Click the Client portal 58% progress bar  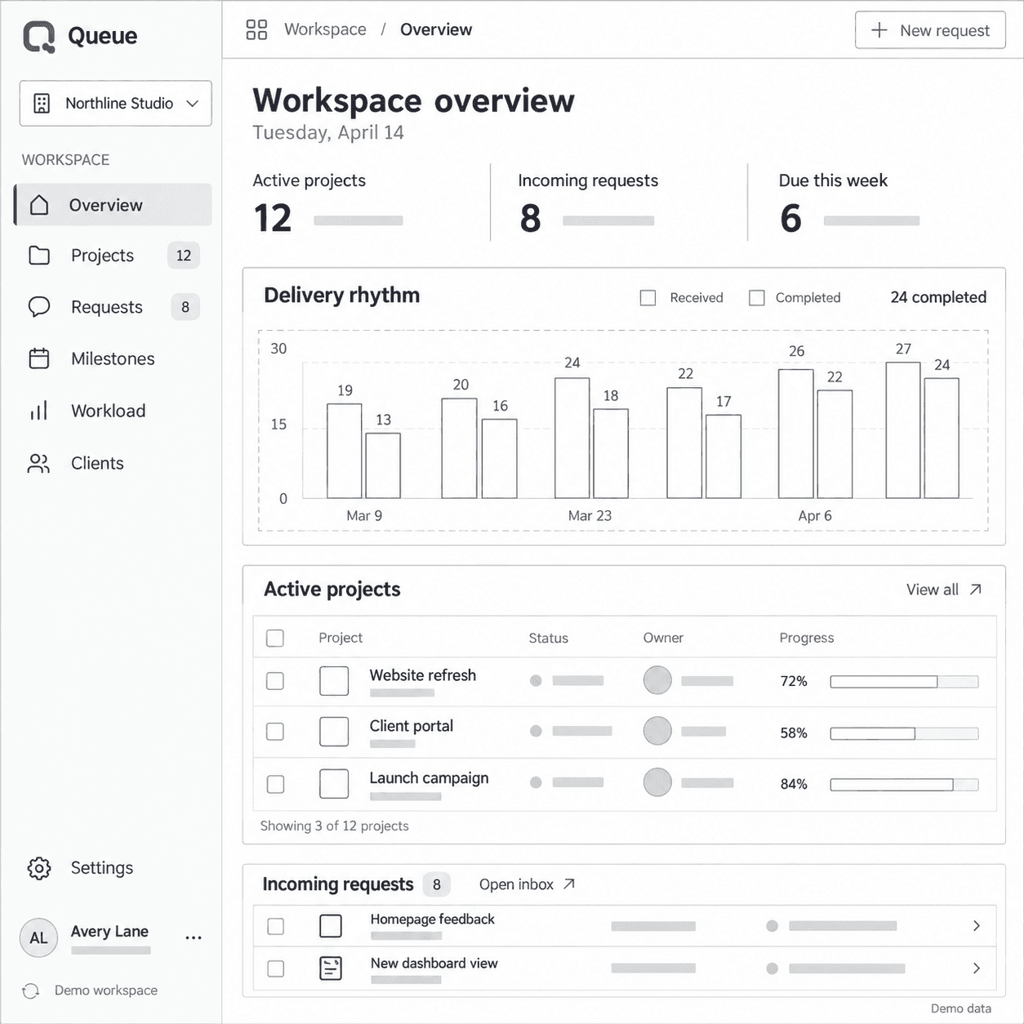coord(904,733)
